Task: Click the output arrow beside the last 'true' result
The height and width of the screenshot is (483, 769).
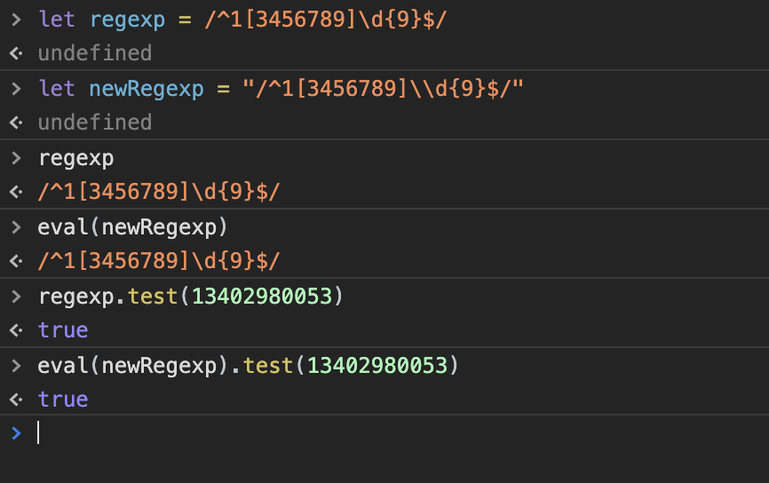Action: click(x=15, y=400)
